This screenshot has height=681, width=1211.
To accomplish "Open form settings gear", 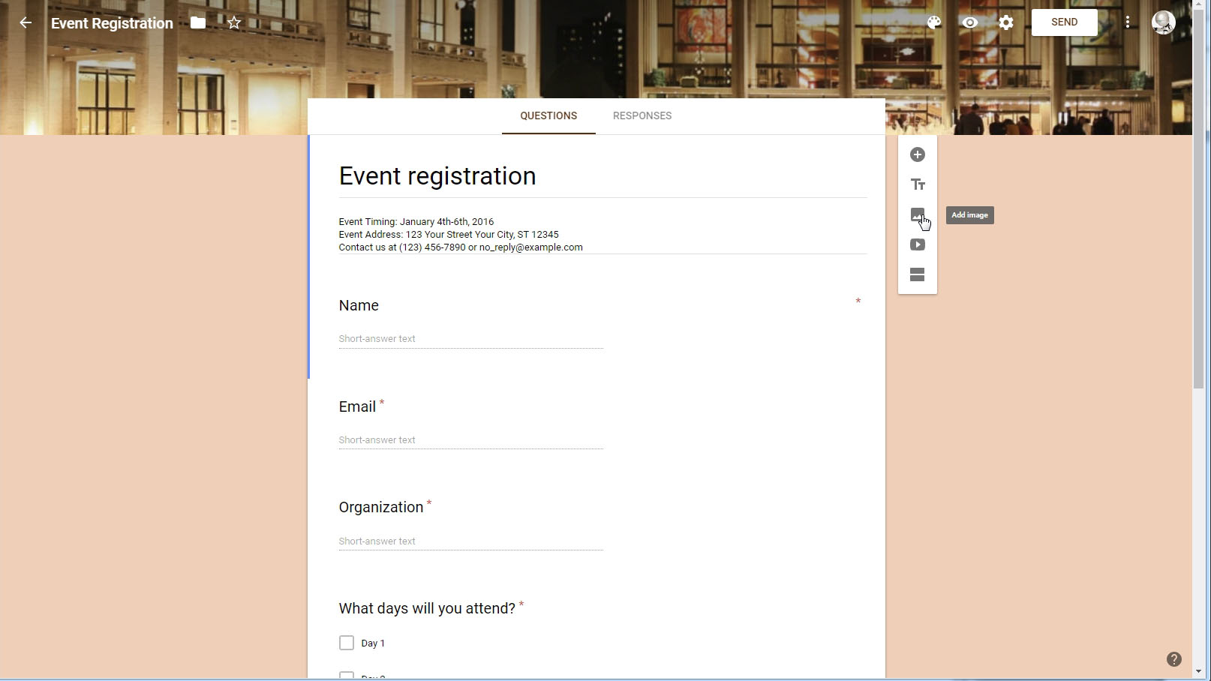I will pos(1006,22).
